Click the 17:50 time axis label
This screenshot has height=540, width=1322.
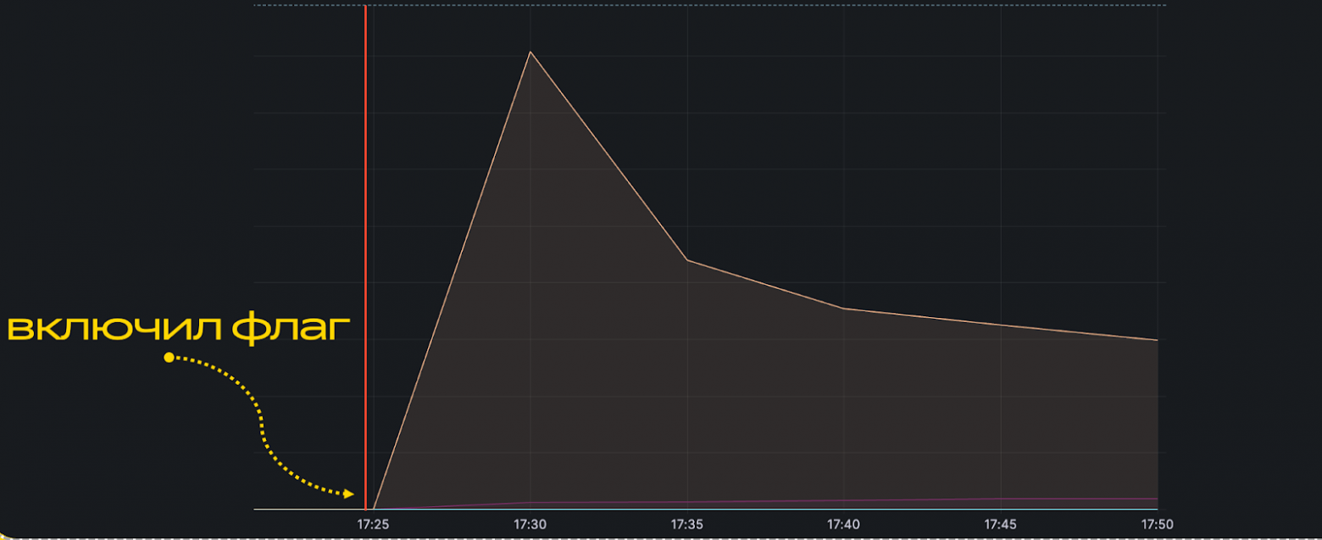[1158, 525]
